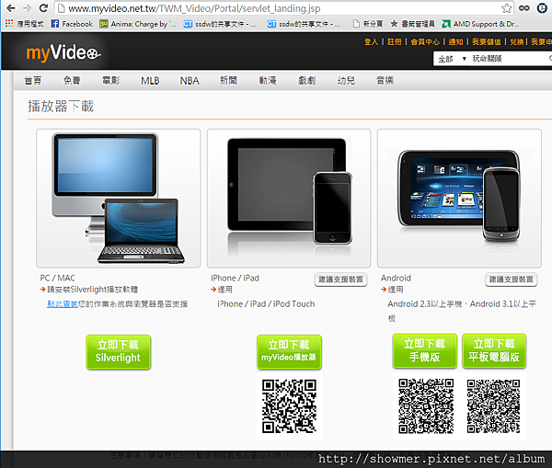This screenshot has width=552, height=468.
Task: Switch to the NBA tab
Action: 190,81
